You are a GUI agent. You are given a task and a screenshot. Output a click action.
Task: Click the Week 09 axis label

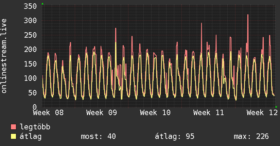(102, 113)
